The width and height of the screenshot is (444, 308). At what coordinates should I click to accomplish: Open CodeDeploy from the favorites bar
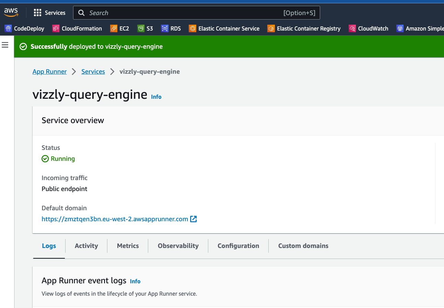[29, 28]
